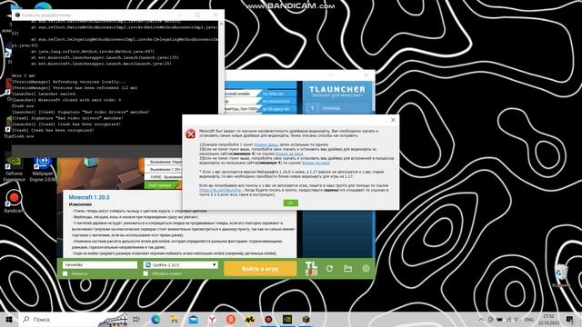Open Yandex Browser from the taskbar
This screenshot has width=582, height=327.
coord(212,319)
